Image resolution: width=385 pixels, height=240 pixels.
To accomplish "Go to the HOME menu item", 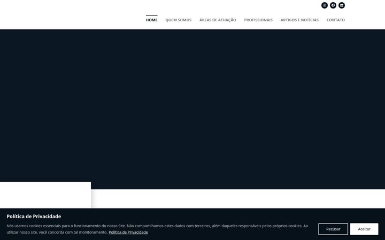I will (x=151, y=20).
